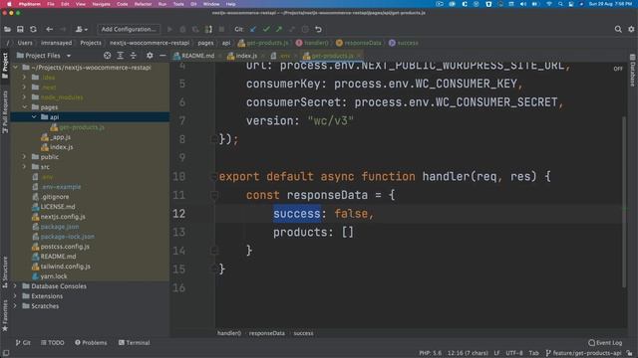
Task: Open the Database side panel tab
Action: point(632,72)
